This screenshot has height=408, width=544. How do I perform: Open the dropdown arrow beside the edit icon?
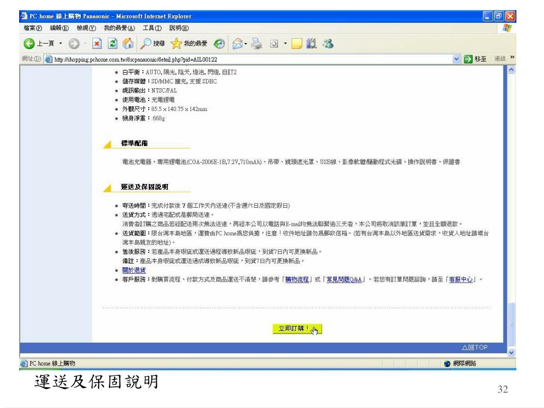coord(285,44)
